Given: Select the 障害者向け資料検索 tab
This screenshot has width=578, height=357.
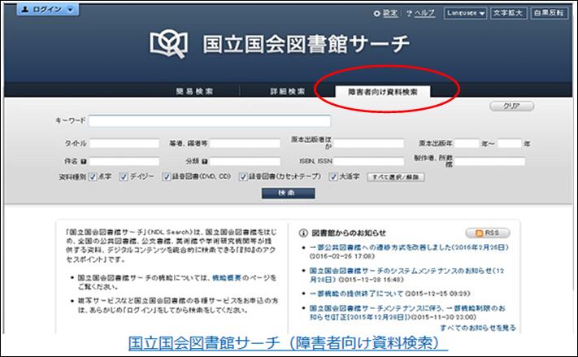Looking at the screenshot, I should click(x=383, y=92).
